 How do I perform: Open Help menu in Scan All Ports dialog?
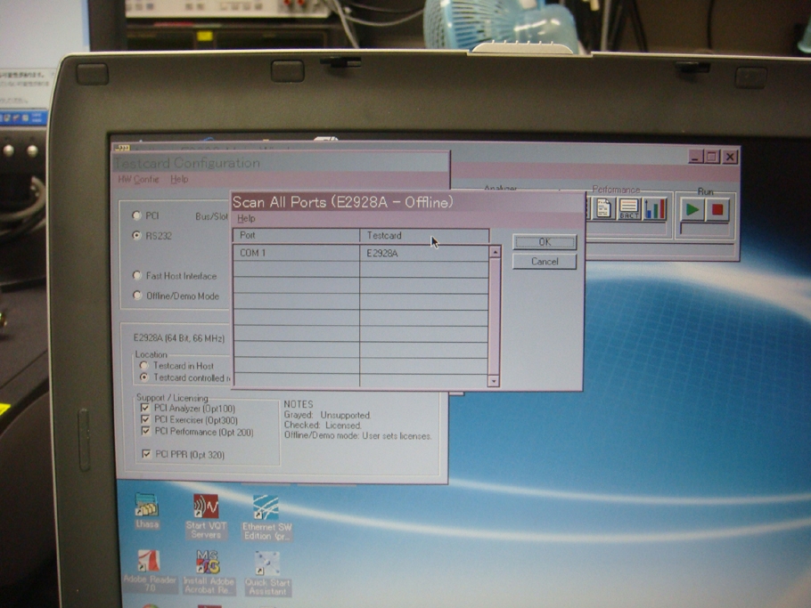[x=246, y=218]
